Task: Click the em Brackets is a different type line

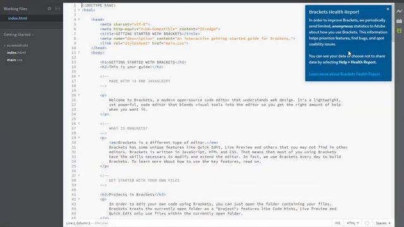Action: pos(163,143)
